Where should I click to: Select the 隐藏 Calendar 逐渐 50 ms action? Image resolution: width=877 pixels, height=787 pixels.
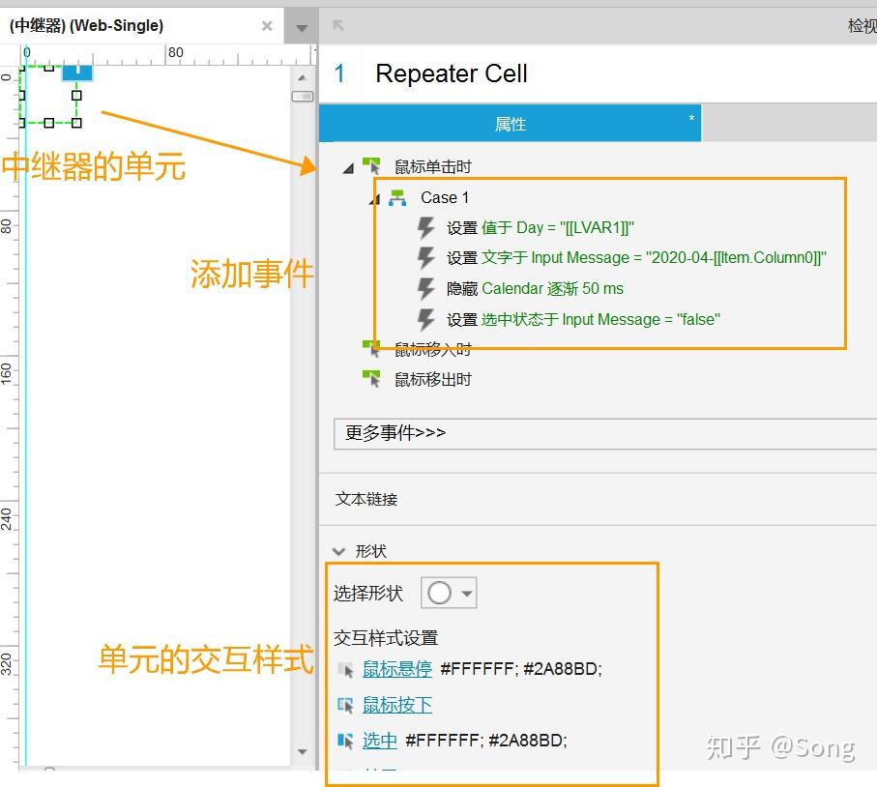pyautogui.click(x=535, y=289)
